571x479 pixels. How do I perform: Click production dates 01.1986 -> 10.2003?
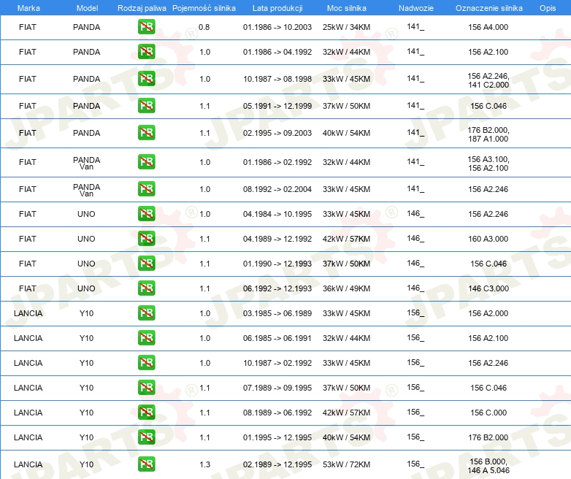(x=277, y=27)
